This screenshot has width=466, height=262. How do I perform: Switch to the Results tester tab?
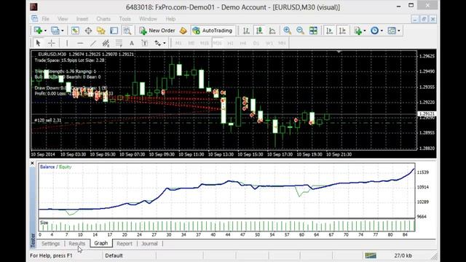tap(77, 244)
